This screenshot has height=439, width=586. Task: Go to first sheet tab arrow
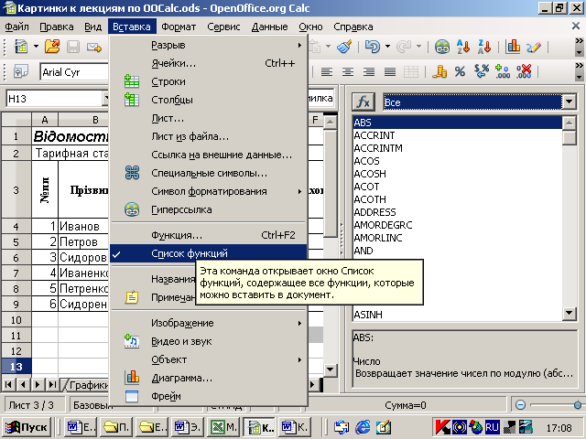8,384
